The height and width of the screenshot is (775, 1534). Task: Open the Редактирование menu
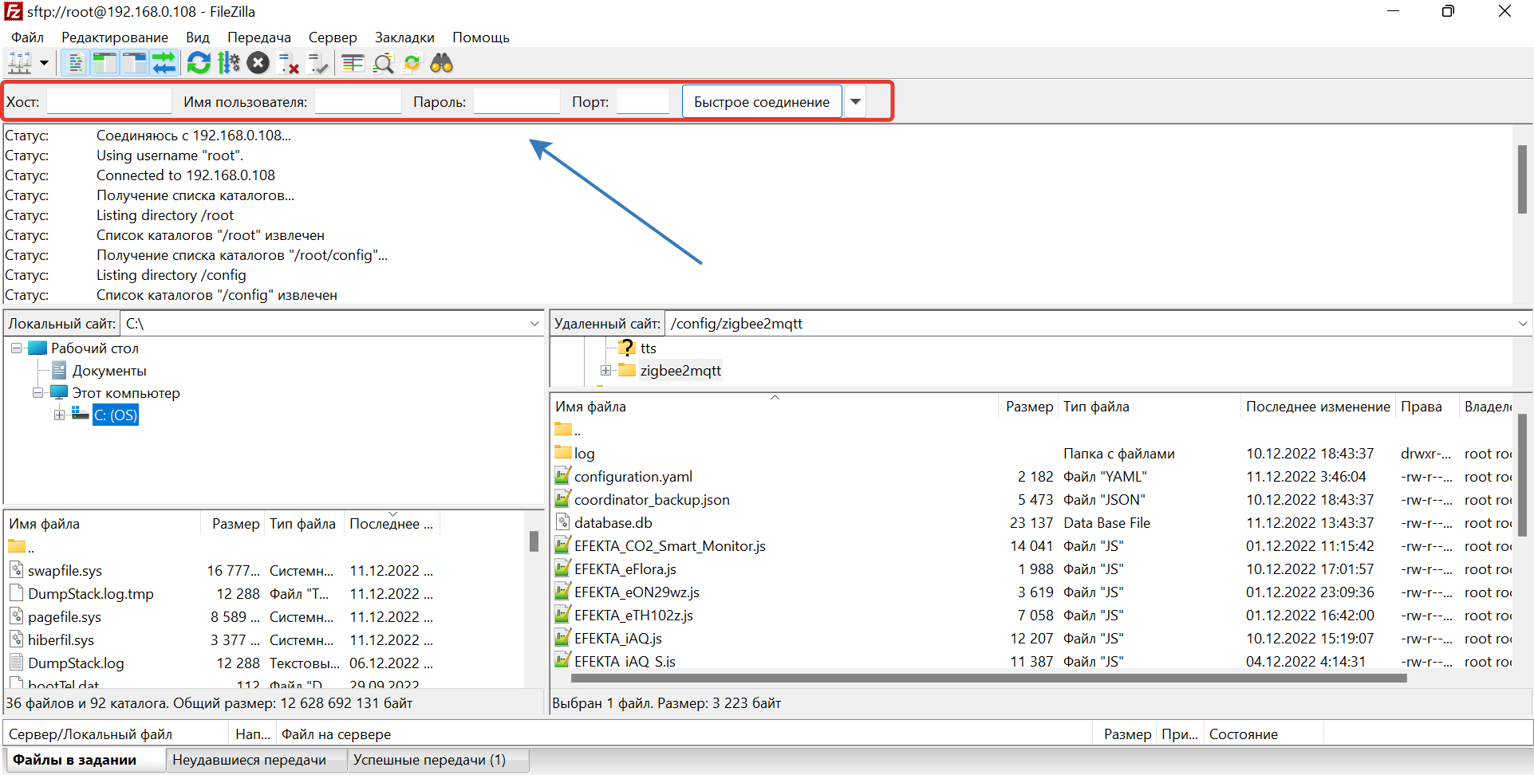tap(115, 37)
